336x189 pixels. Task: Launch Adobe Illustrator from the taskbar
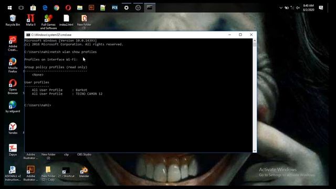pyautogui.click(x=91, y=8)
